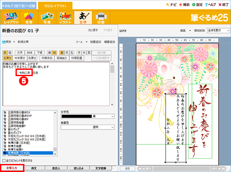231x172 pixels.
Task: Enable 全てのフォントを表示する checkbox
Action: tap(4, 161)
